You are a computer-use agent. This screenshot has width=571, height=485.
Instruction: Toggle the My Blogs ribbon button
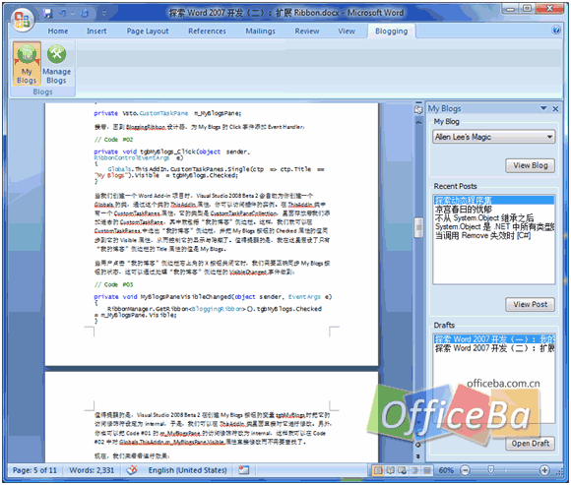27,64
